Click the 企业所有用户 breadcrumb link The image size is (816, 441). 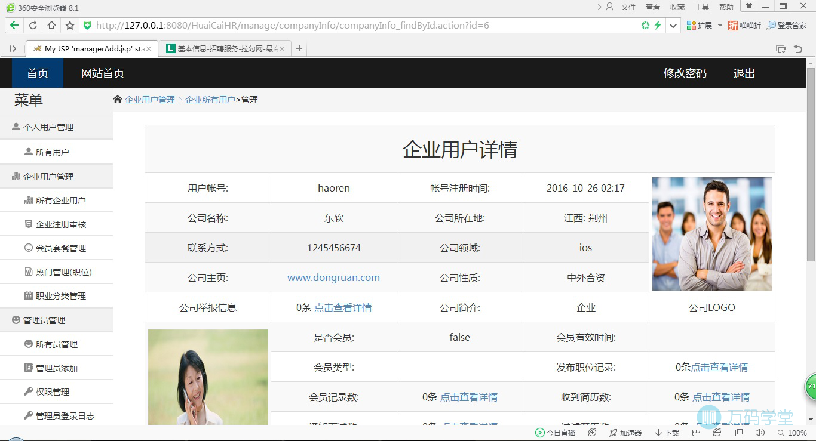210,100
